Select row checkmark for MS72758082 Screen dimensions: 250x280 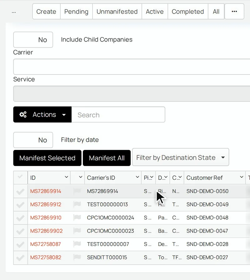pos(20,257)
